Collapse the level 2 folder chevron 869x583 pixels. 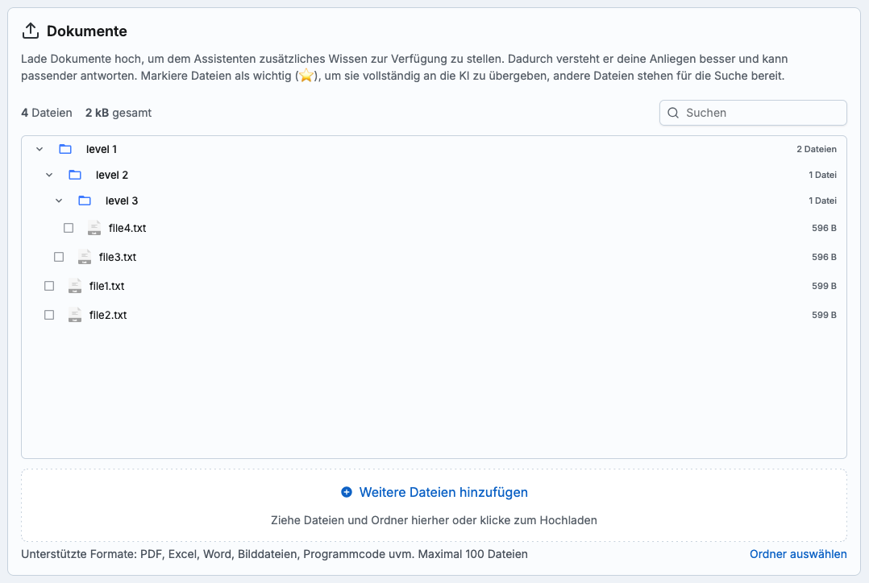pos(49,175)
